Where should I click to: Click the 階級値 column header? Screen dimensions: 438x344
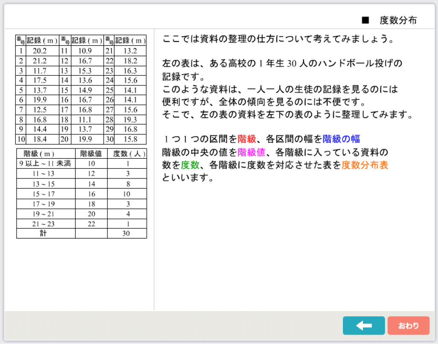[91, 154]
